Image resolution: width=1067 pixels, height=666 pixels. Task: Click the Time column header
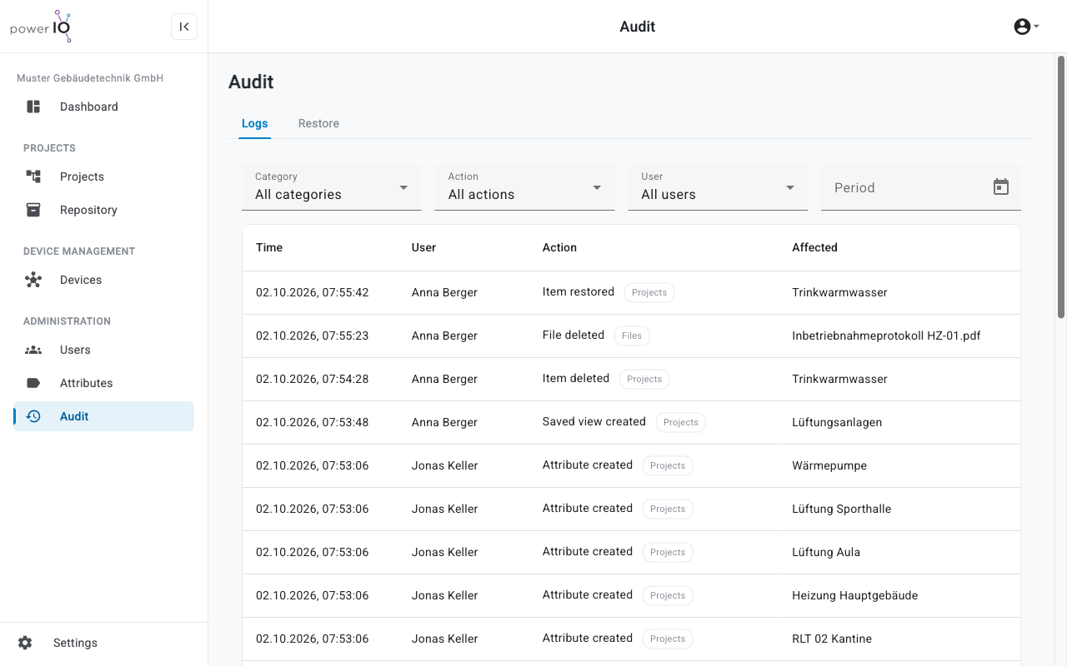tap(269, 247)
